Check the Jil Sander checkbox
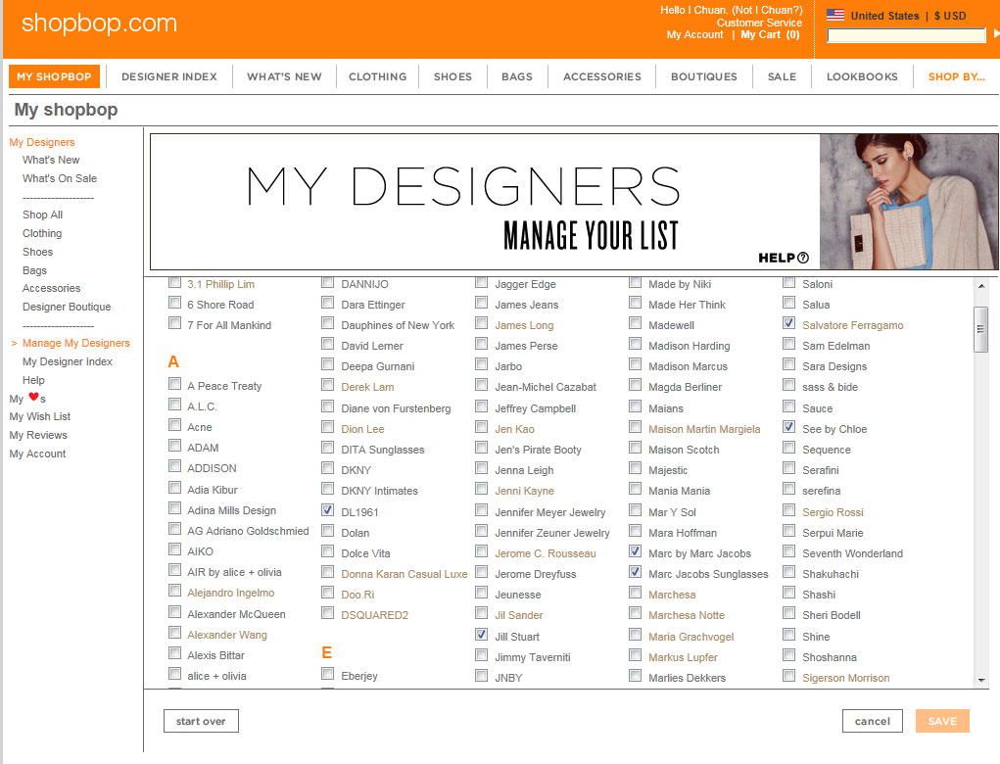Image resolution: width=1000 pixels, height=764 pixels. click(x=482, y=613)
